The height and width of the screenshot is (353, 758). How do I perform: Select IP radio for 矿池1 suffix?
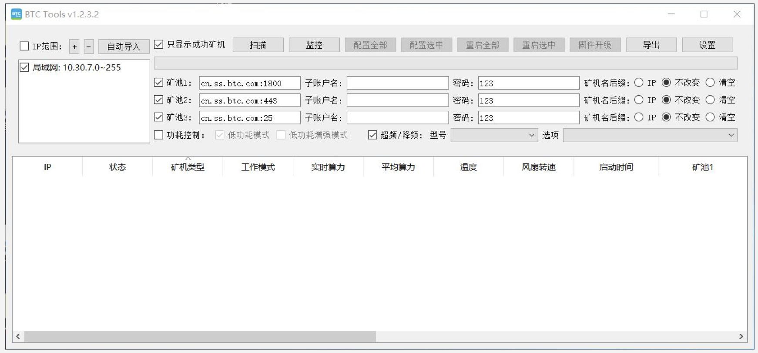point(639,83)
